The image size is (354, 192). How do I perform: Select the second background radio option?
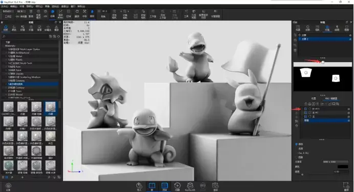(296, 149)
